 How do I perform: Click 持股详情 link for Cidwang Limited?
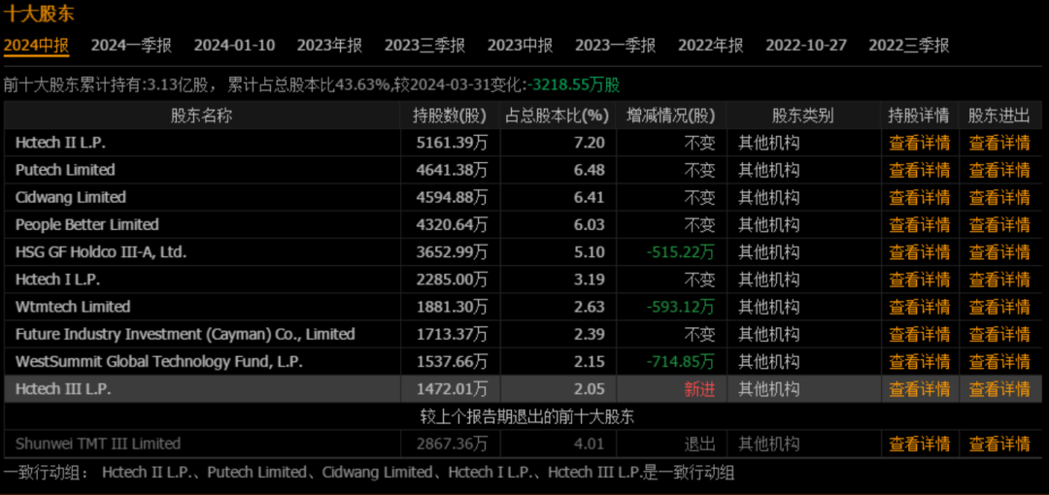[919, 197]
